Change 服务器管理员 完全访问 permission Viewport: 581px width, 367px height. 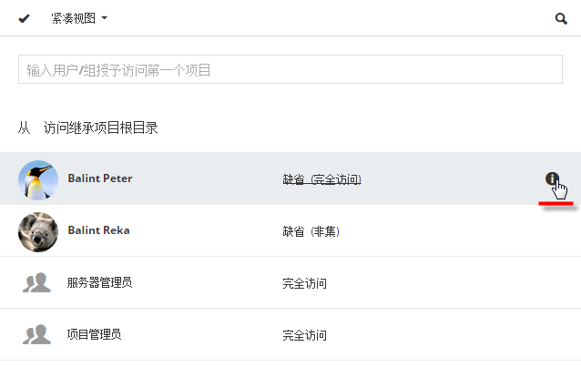tap(304, 283)
